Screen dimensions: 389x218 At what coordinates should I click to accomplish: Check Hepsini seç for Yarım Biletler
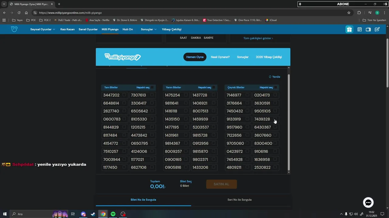[x=214, y=88]
